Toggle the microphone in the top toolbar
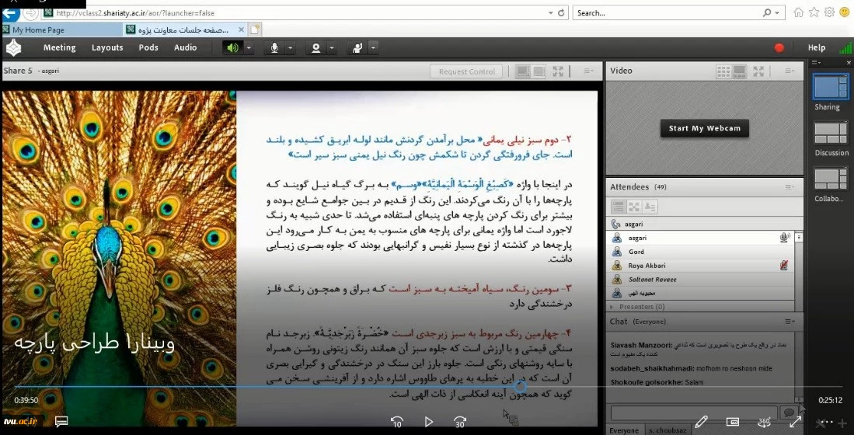Screen dimensions: 854x435 [274, 47]
